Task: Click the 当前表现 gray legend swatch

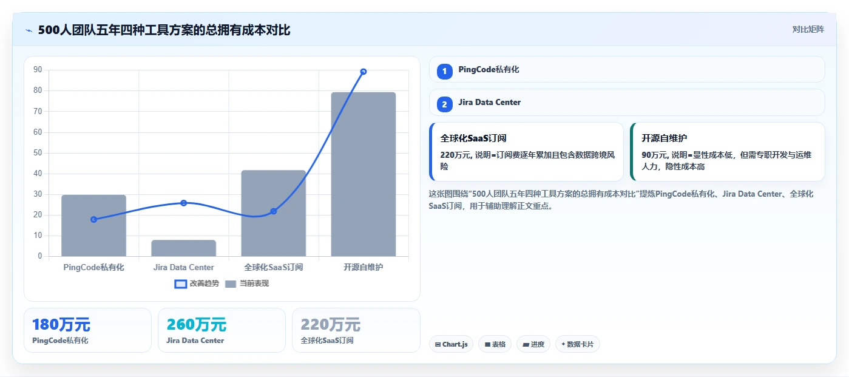Action: tap(231, 284)
